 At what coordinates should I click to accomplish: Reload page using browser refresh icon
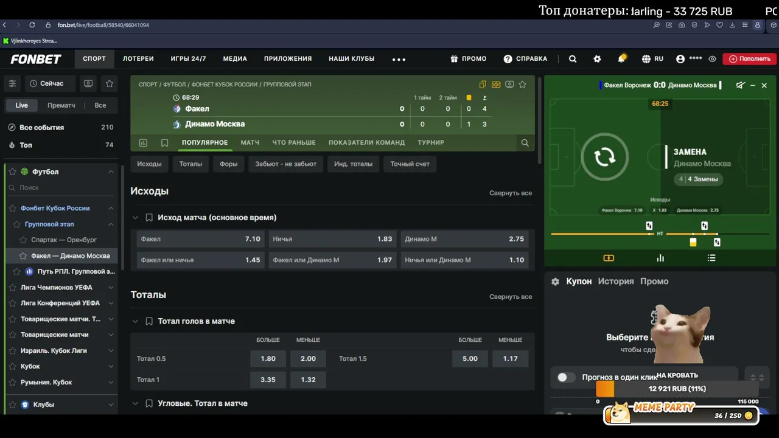pos(32,25)
